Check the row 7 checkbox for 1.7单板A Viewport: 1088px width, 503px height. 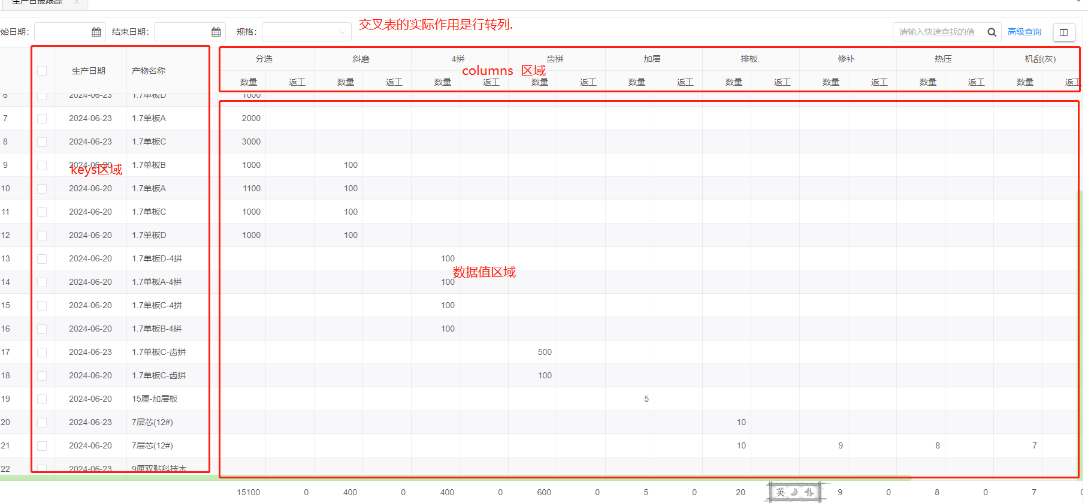pos(42,119)
